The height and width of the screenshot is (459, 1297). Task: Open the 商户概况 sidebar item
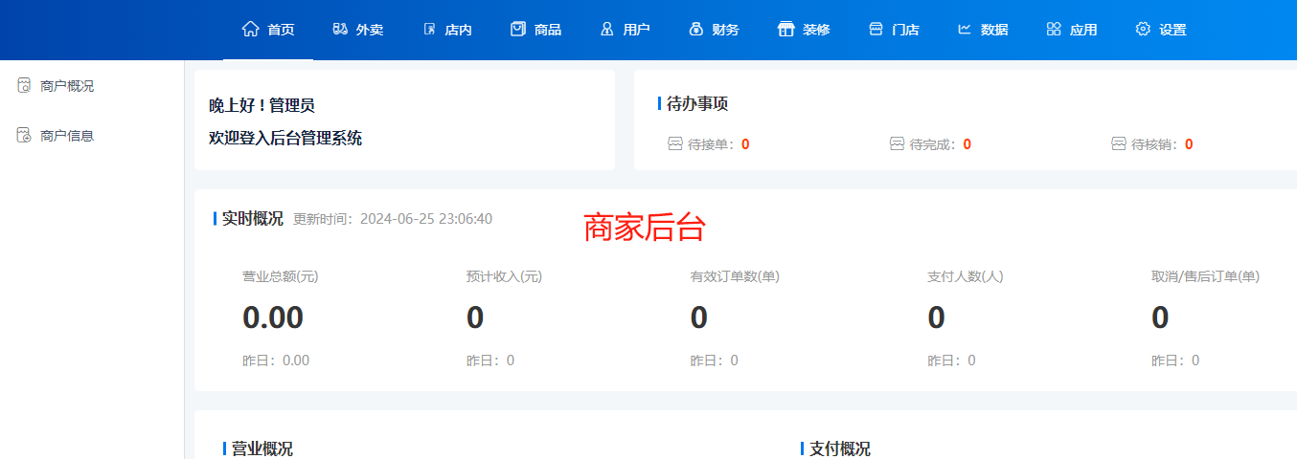point(66,86)
